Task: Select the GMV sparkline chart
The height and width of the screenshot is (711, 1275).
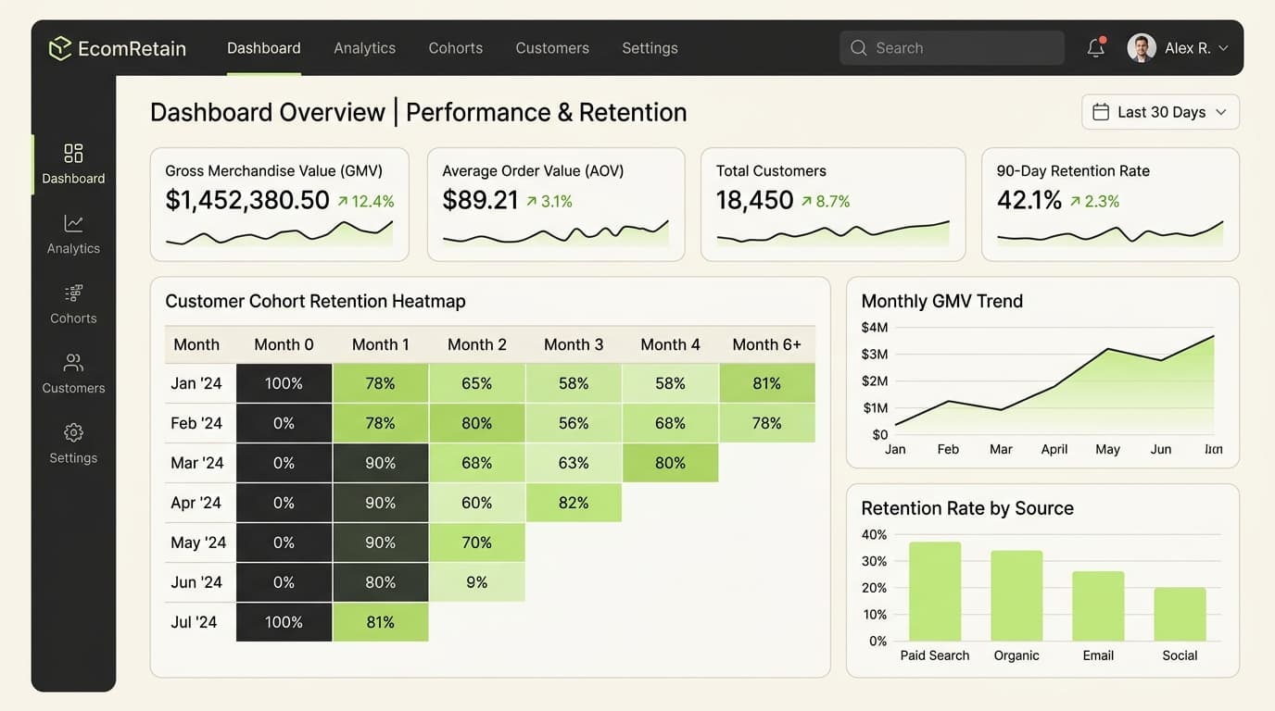Action: tap(279, 233)
